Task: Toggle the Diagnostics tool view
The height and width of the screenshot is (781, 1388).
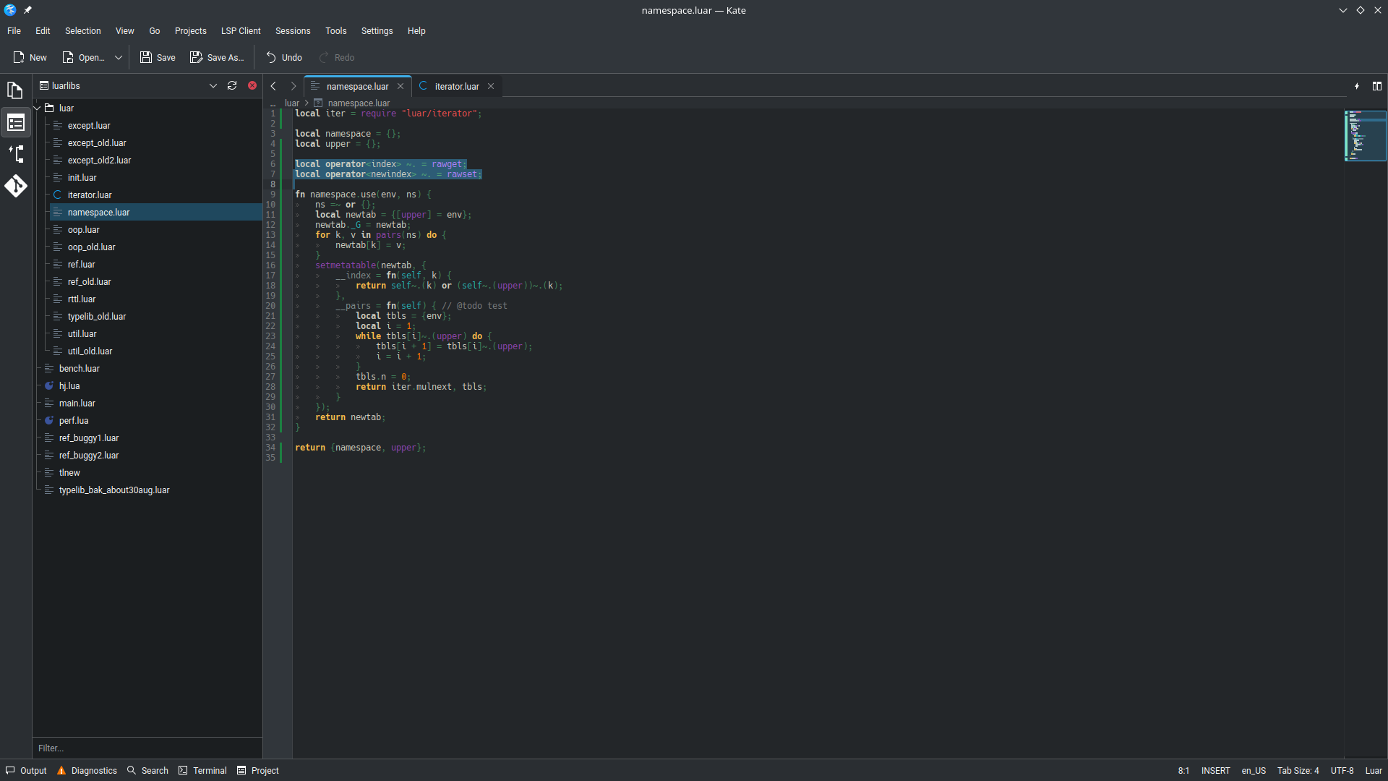Action: pos(87,771)
